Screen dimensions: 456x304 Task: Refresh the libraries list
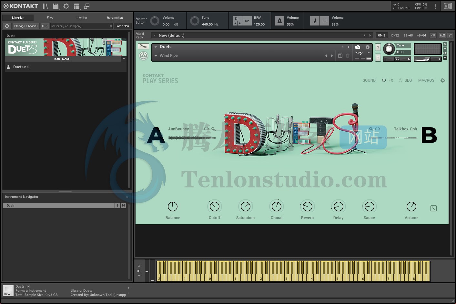(7, 26)
